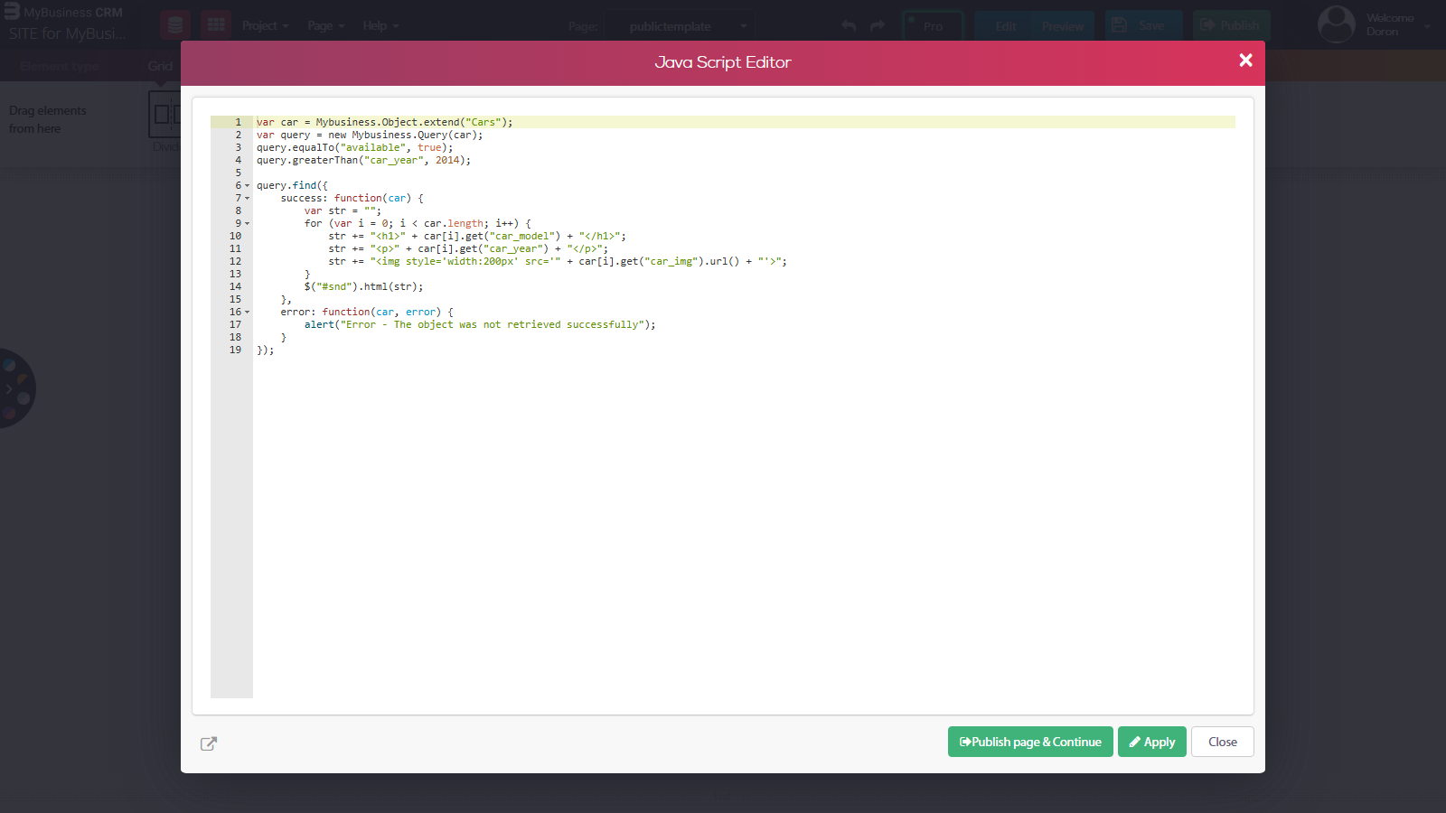Click the str += "<img style" code line

(x=558, y=261)
